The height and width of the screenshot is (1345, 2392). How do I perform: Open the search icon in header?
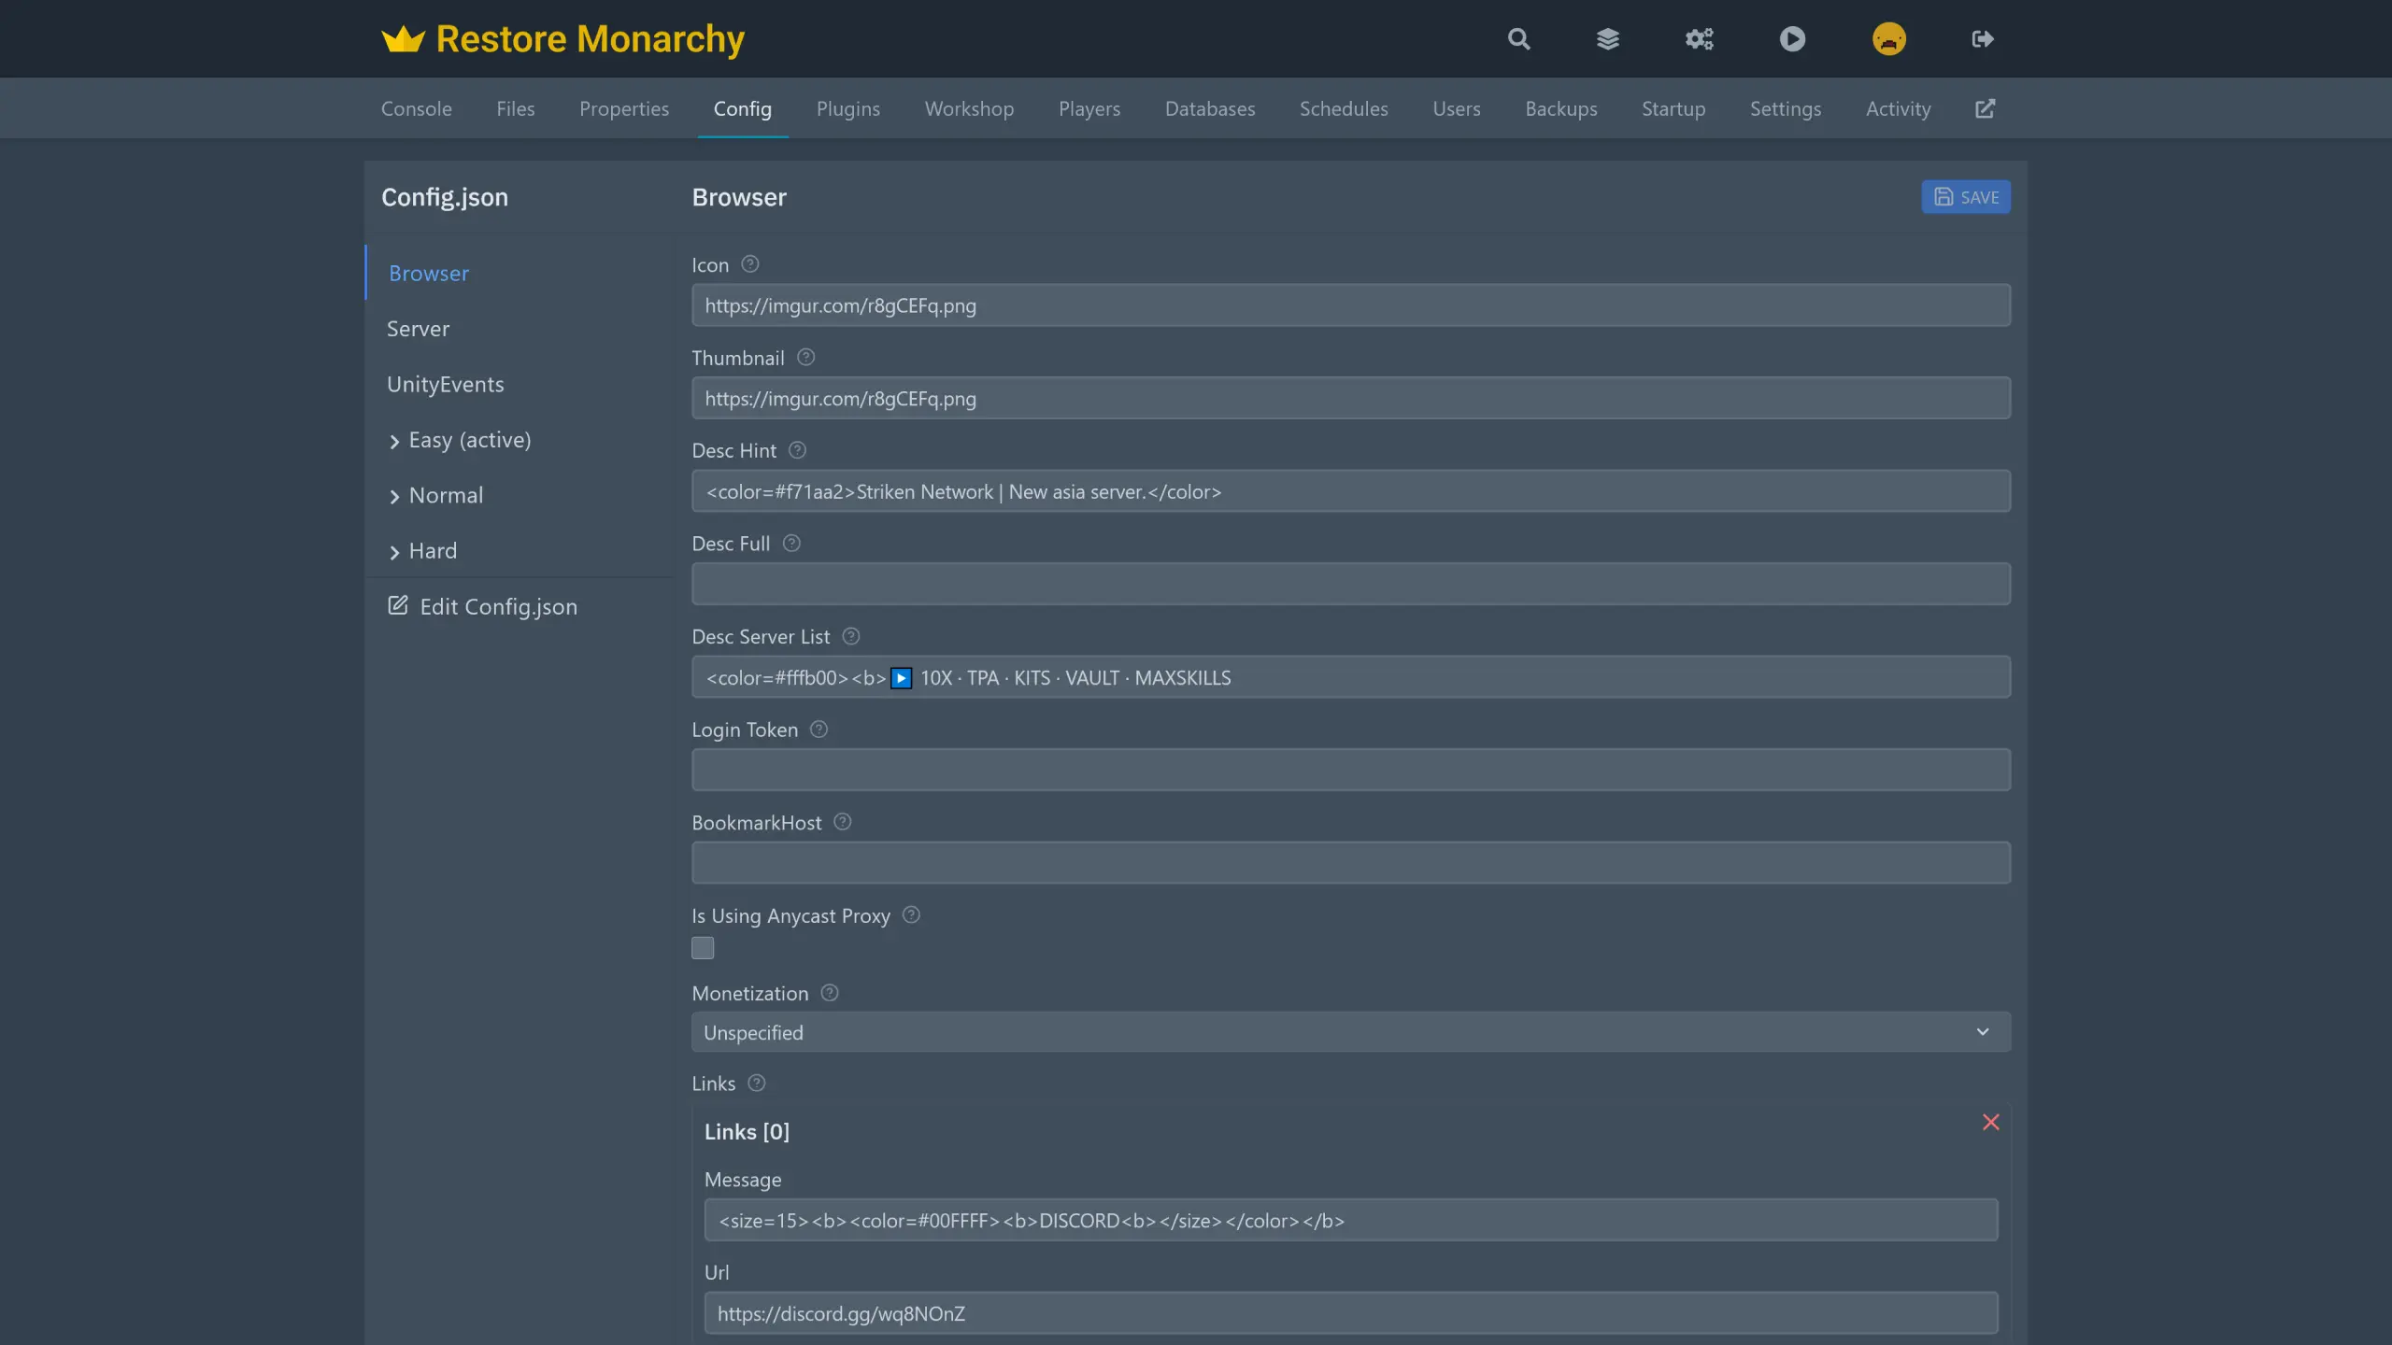(x=1518, y=39)
